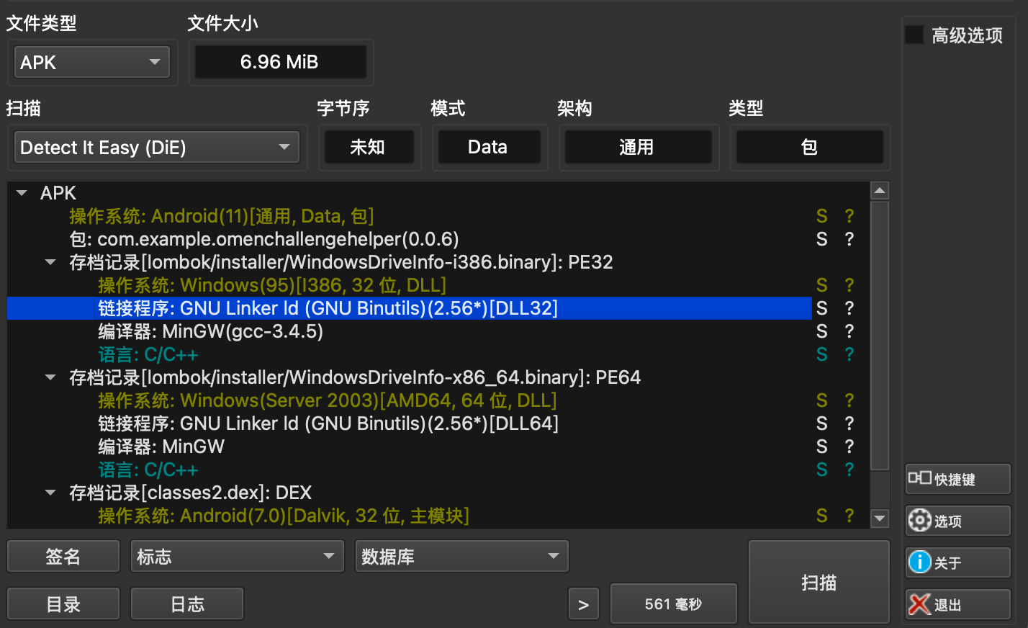Click the 签名 button
Image resolution: width=1028 pixels, height=628 pixels.
[63, 556]
